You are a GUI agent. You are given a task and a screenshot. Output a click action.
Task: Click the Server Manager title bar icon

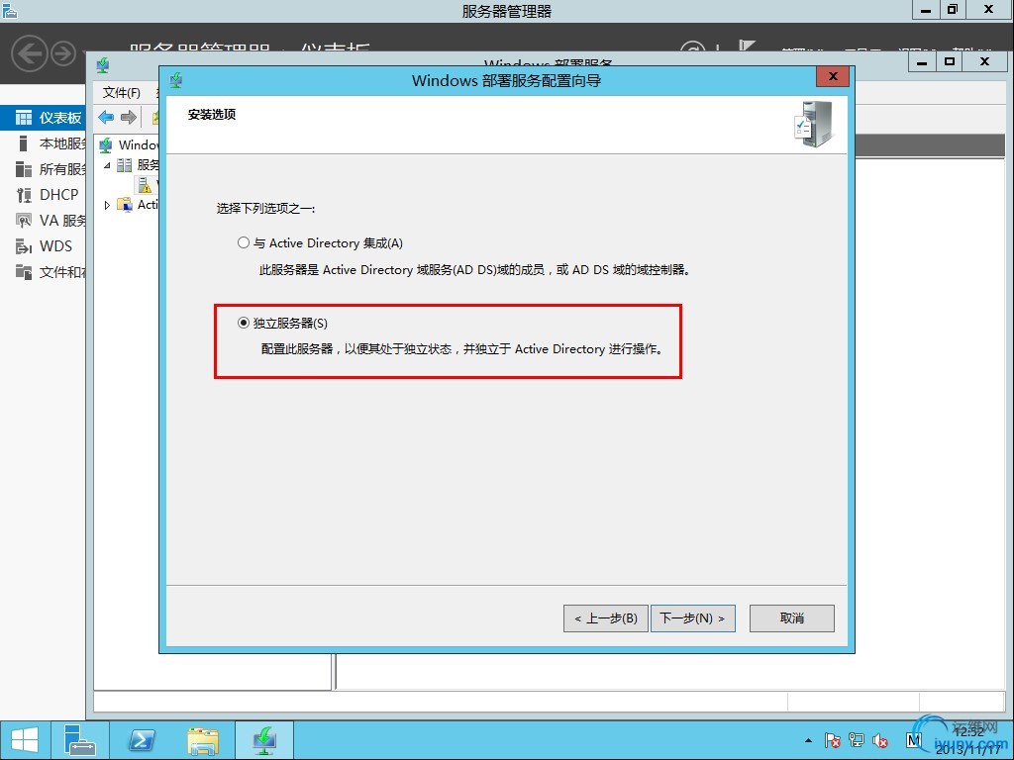point(10,10)
